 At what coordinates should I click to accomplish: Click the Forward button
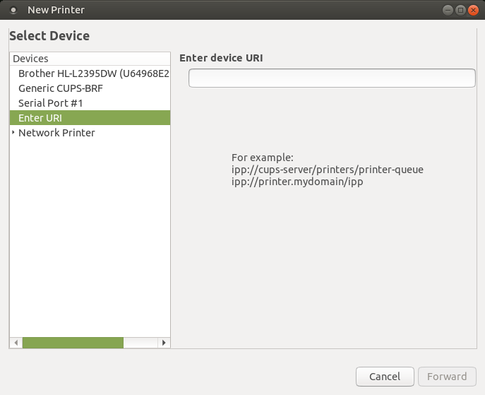[x=447, y=377]
